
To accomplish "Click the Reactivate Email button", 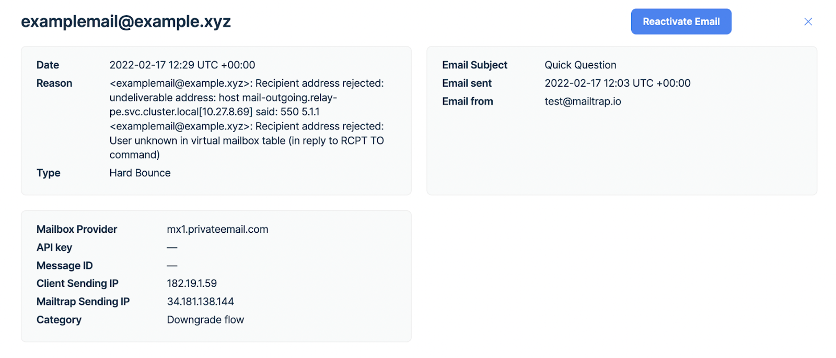I will pos(681,21).
